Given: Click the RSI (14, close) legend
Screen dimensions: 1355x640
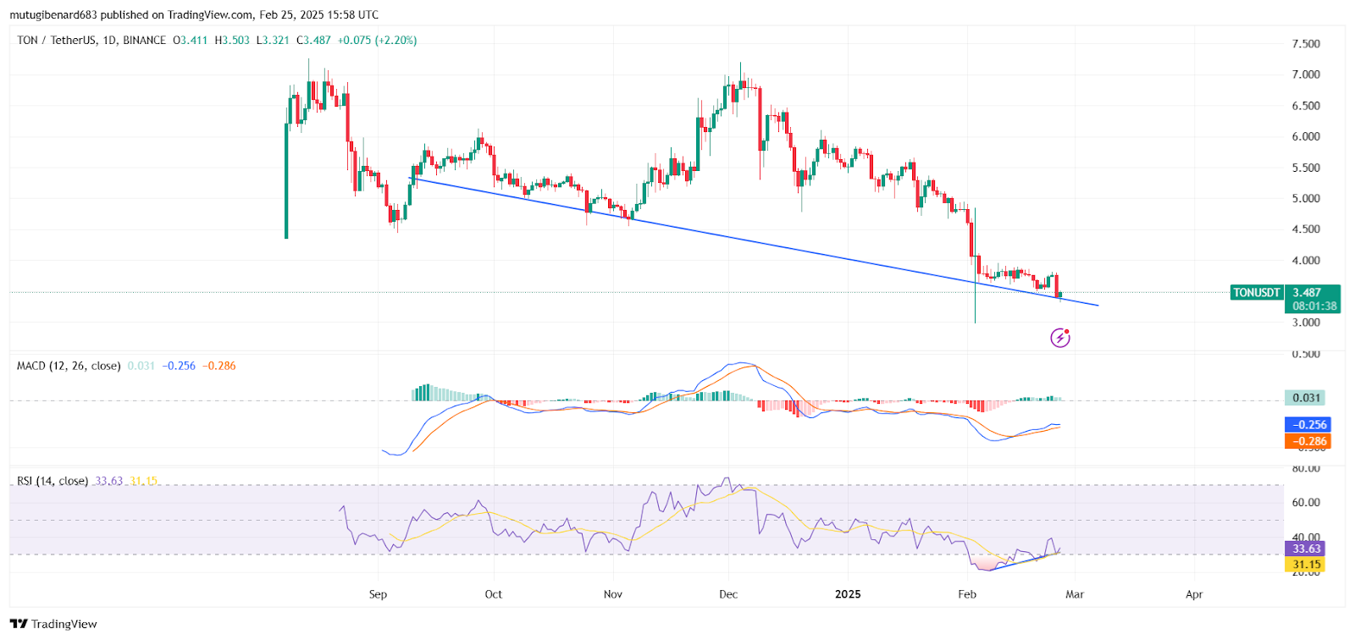Looking at the screenshot, I should point(53,481).
